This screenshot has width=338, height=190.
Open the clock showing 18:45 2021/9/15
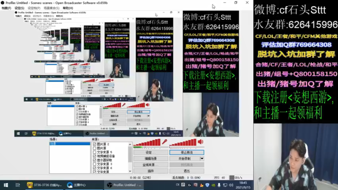click(243, 185)
